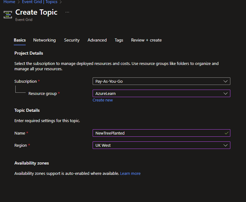246x202 pixels.
Task: Click the Create new resource group link
Action: coord(103,100)
